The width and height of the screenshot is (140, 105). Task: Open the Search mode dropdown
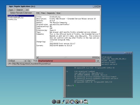(22, 10)
